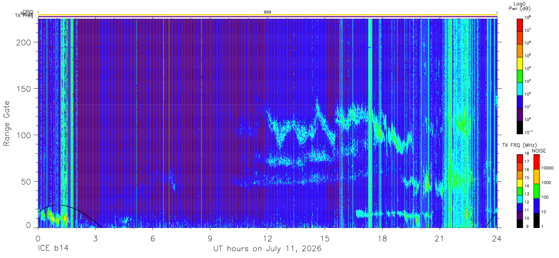The image size is (559, 258).
Task: Click the 'Lag0 Pwr (dB)' colorbar title
Action: pos(519,6)
